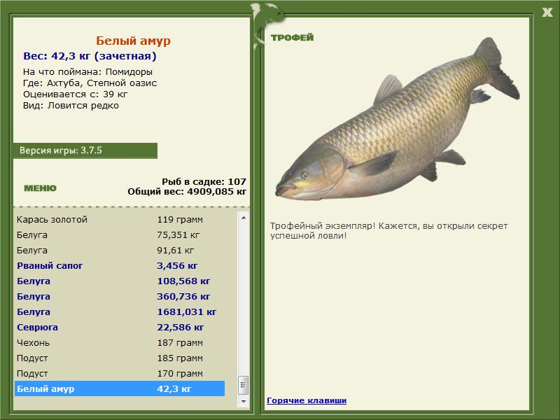Click the Вес: 42,3 кг (зачетная) text
The height and width of the screenshot is (420, 560).
click(x=90, y=56)
